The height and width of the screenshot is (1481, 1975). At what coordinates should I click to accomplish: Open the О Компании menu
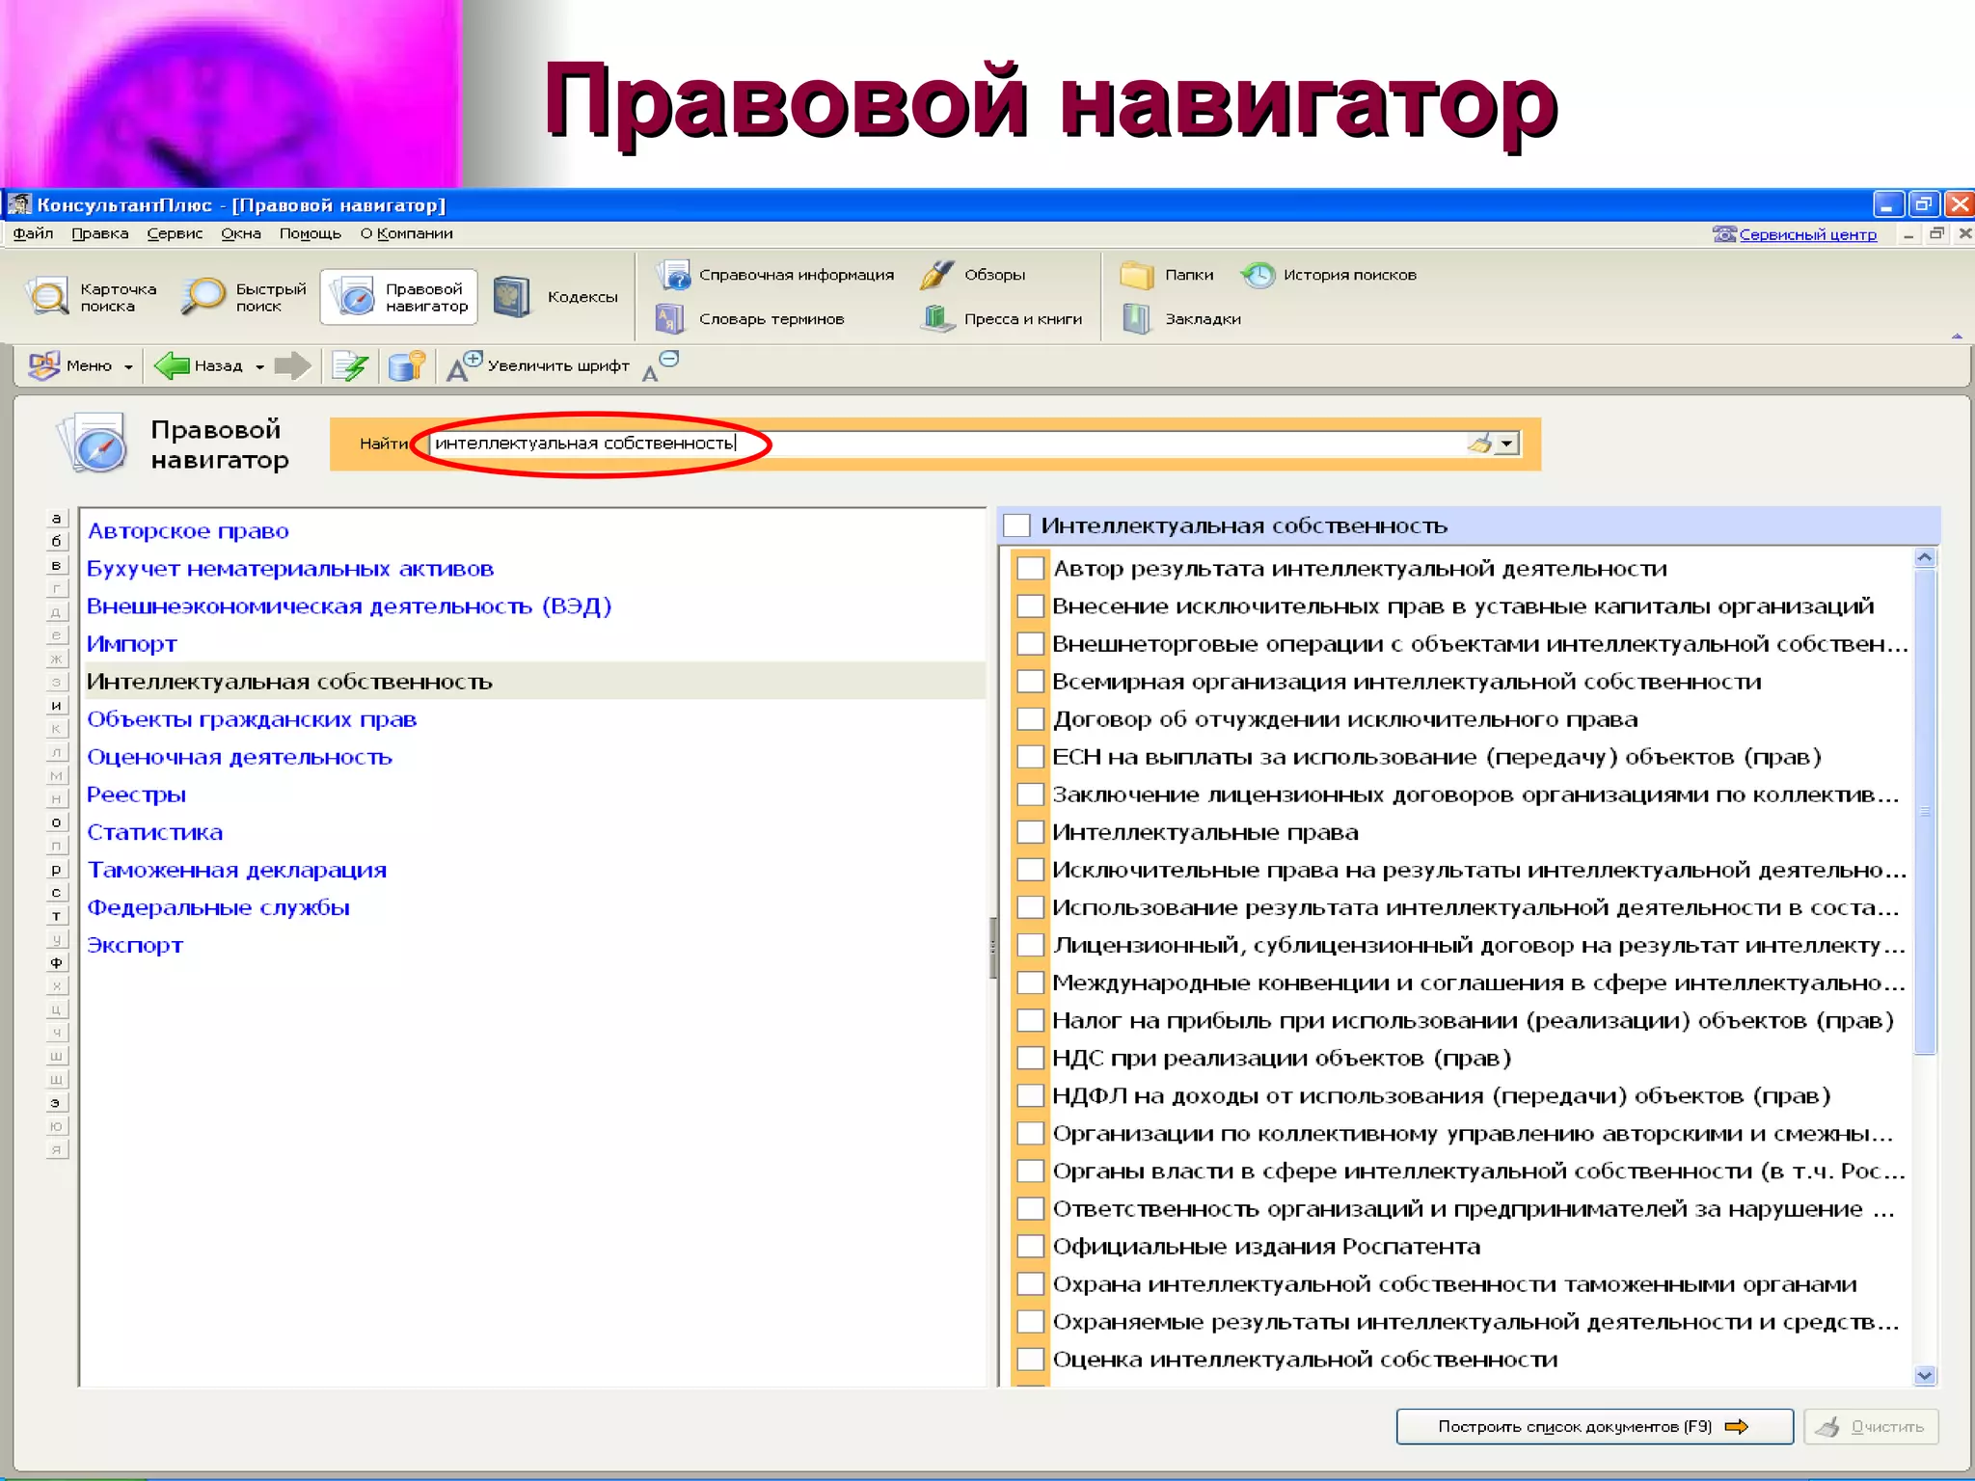406,233
